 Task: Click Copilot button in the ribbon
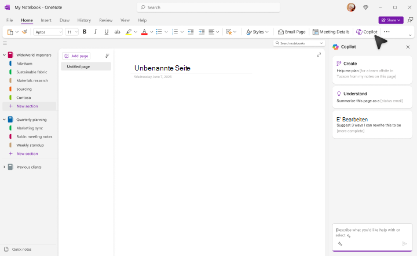(x=367, y=32)
